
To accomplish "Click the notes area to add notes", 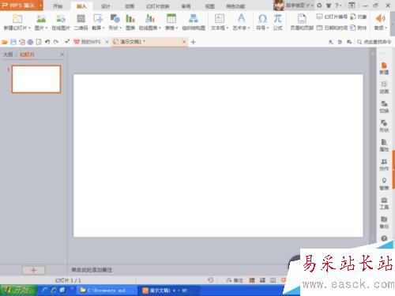I will (92, 270).
